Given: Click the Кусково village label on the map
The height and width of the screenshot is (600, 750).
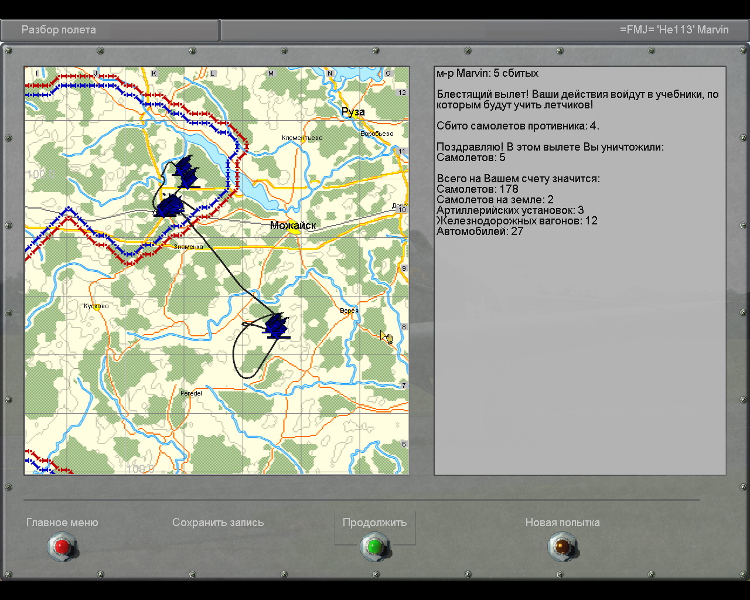Looking at the screenshot, I should [x=96, y=306].
